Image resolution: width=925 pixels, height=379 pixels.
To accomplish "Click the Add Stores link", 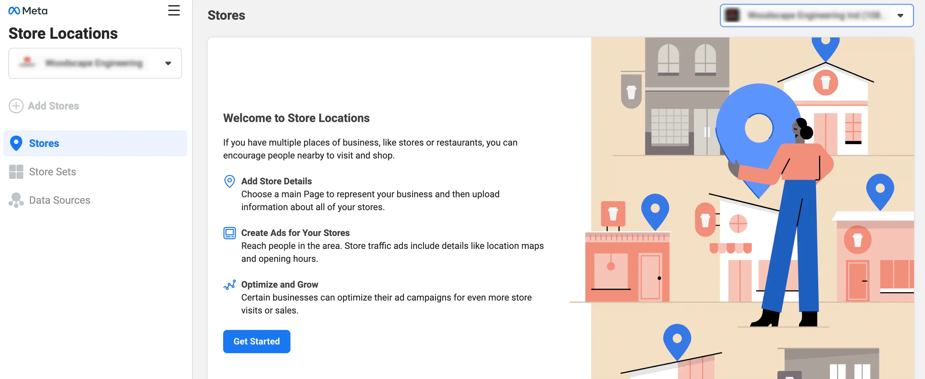I will (x=53, y=106).
